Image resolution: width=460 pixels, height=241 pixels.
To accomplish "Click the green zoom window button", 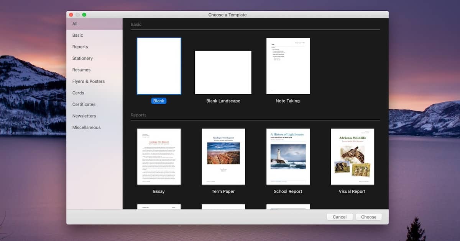I will pyautogui.click(x=84, y=15).
